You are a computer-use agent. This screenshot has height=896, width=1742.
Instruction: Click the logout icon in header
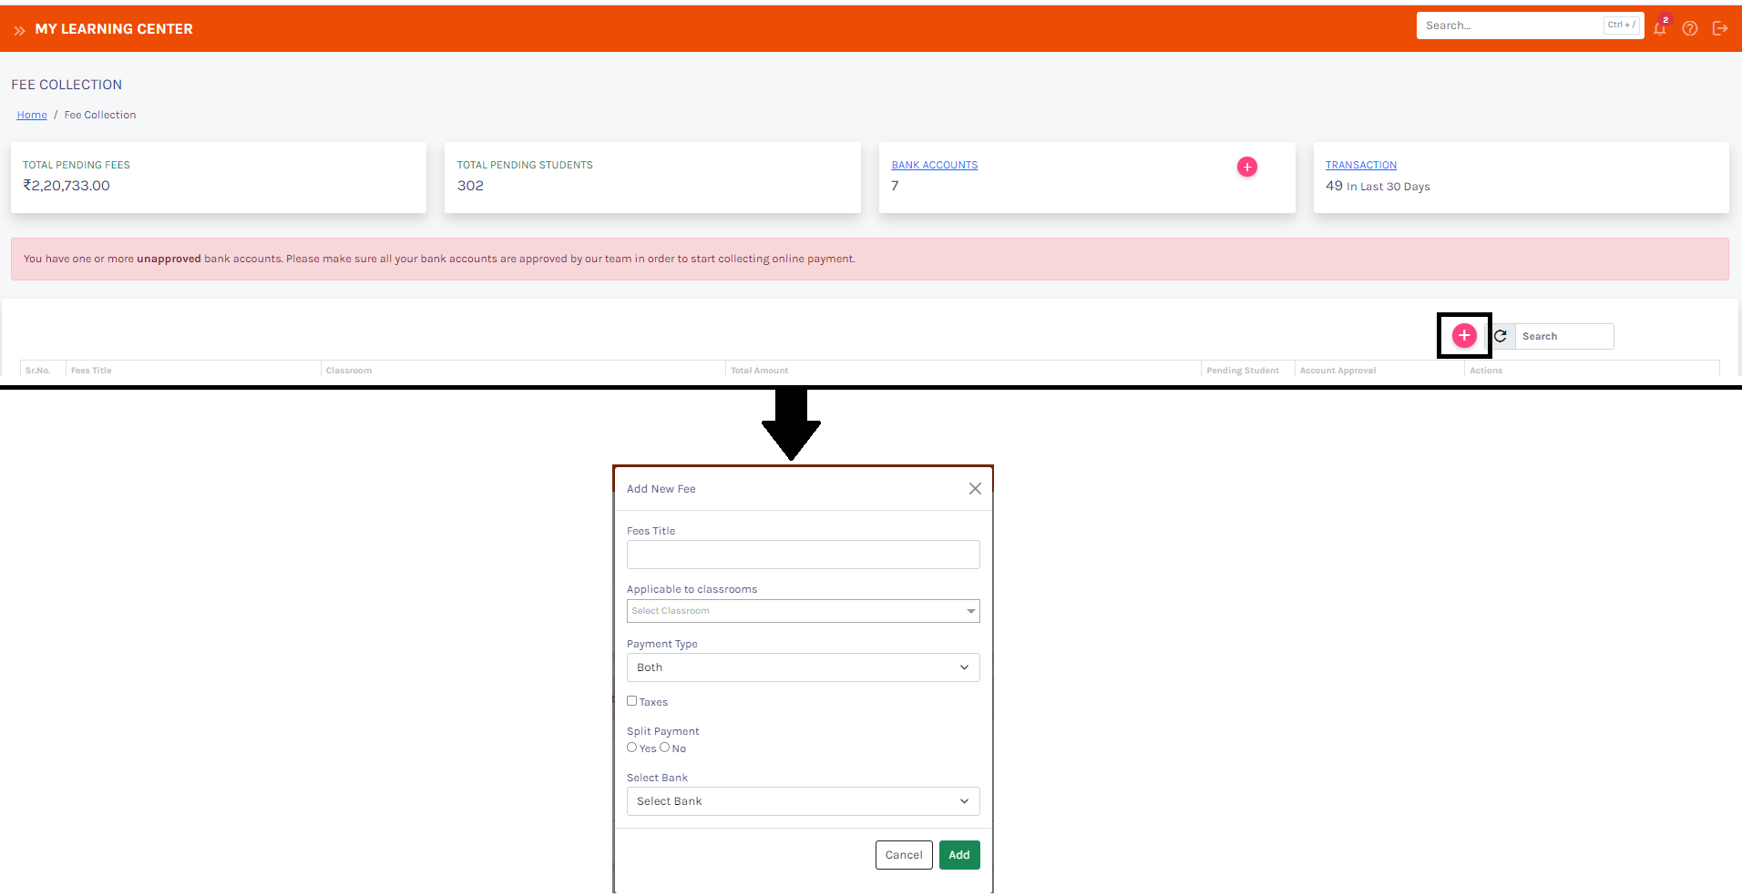tap(1720, 28)
